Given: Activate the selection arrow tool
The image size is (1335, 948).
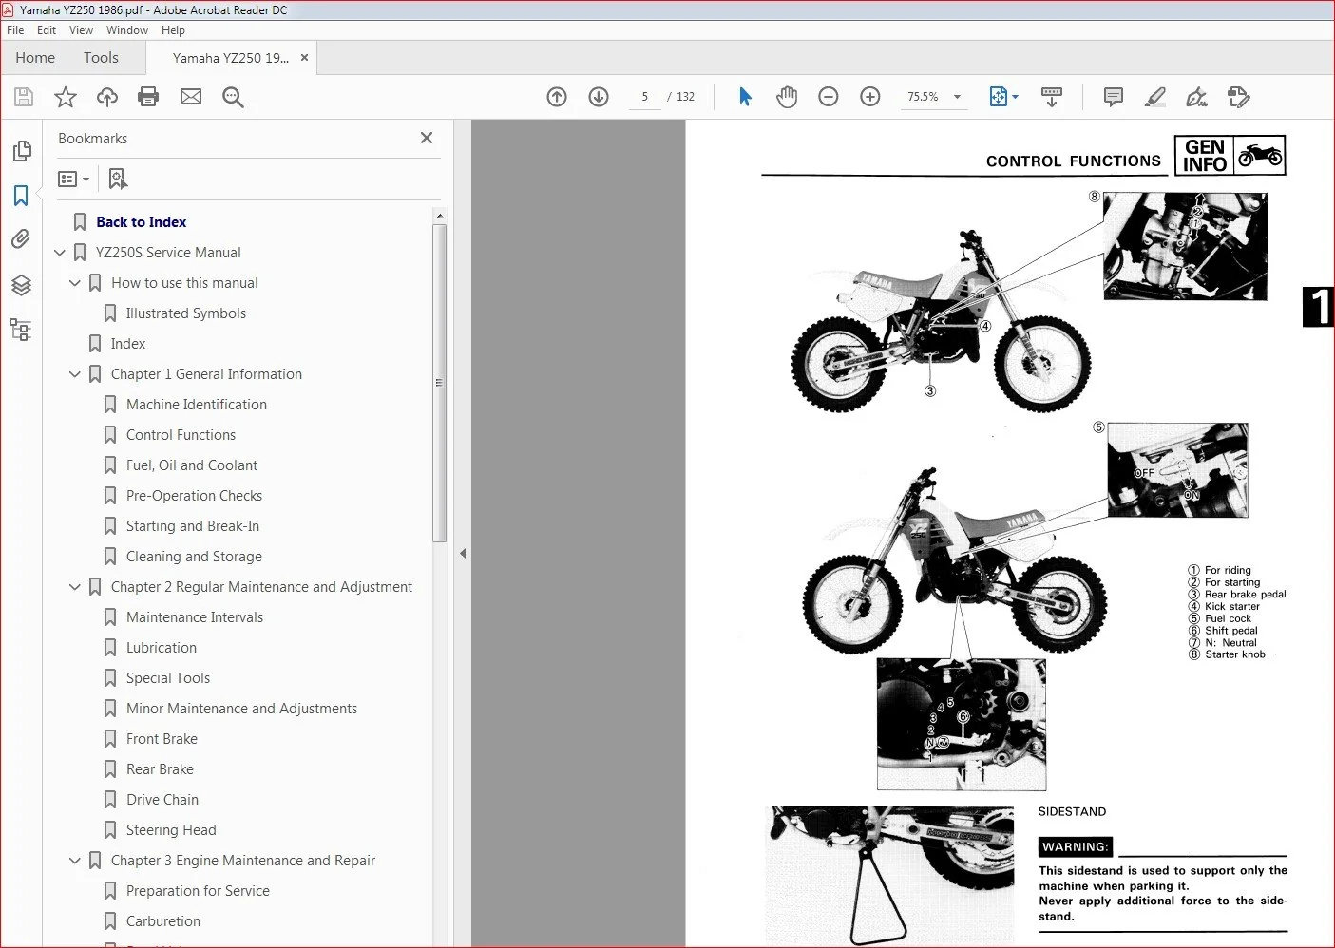Looking at the screenshot, I should [745, 97].
